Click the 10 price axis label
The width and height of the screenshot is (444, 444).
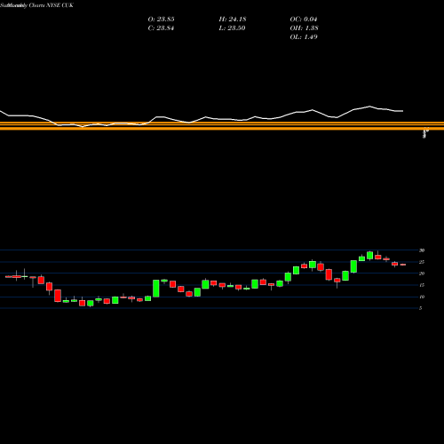(422, 297)
